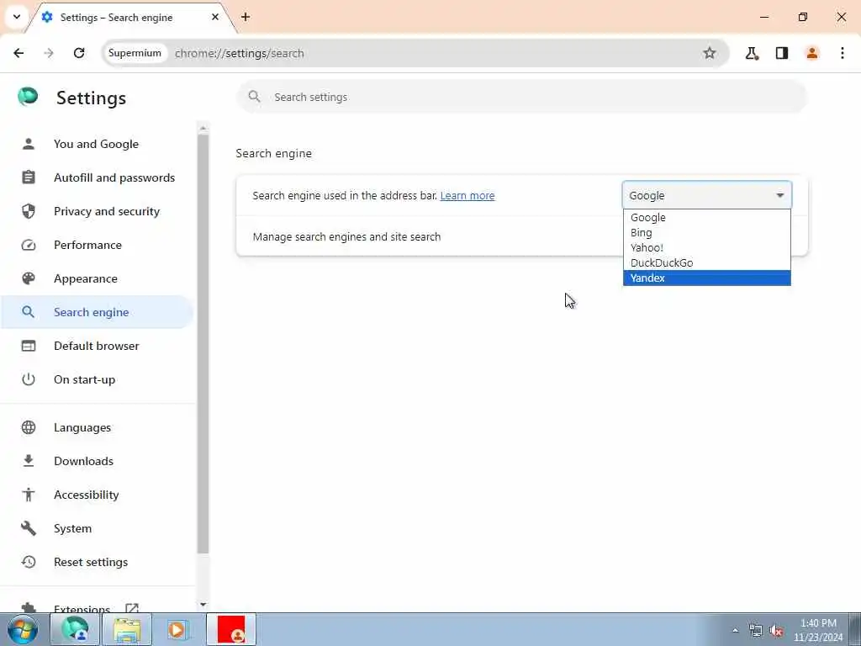Choose Yahoo! from the dropdown list
Screen dimensions: 861x646
[706, 248]
